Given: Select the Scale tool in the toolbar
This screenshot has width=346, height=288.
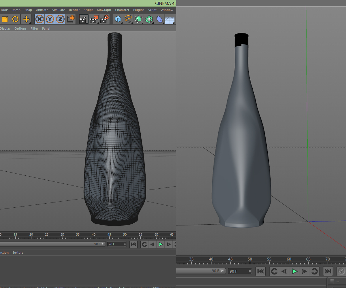Looking at the screenshot, I should (x=5, y=19).
